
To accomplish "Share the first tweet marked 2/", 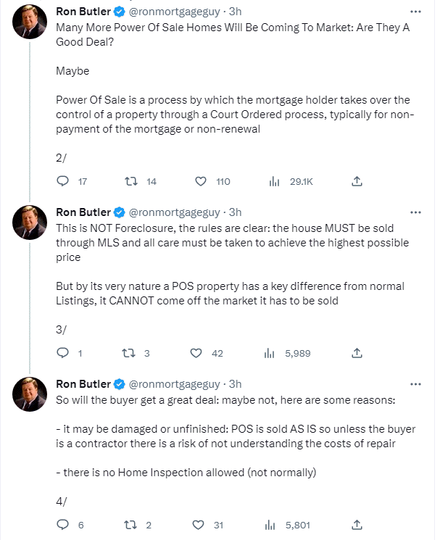I will pyautogui.click(x=357, y=182).
